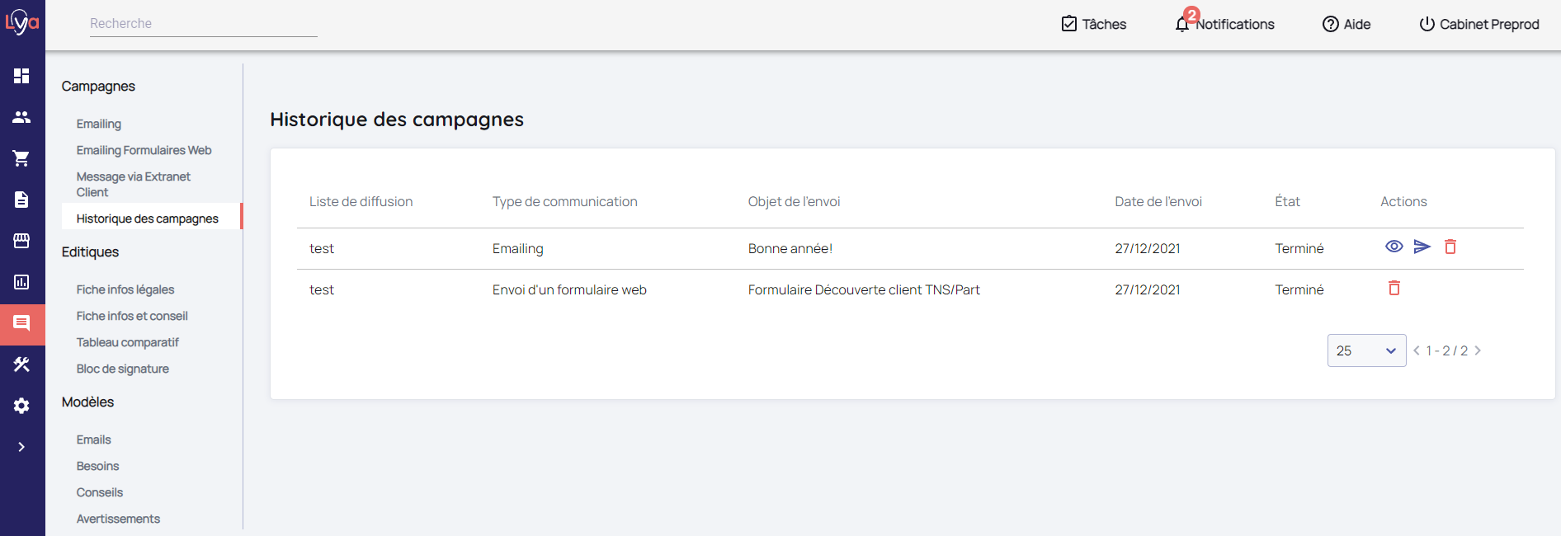
Task: View the Bonne année campaign with the eye icon
Action: coord(1394,247)
